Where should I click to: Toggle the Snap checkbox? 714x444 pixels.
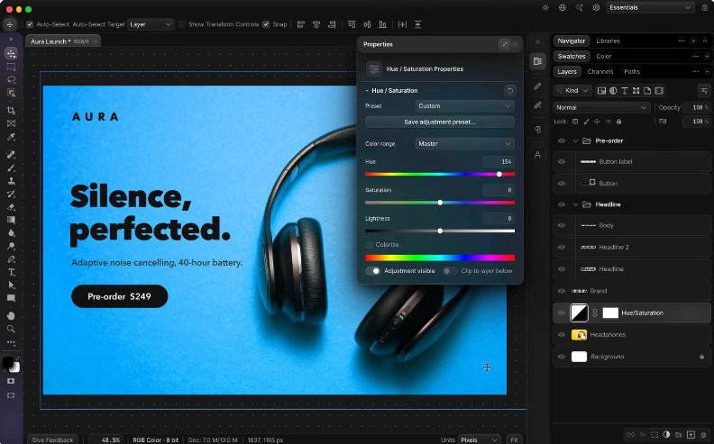266,24
